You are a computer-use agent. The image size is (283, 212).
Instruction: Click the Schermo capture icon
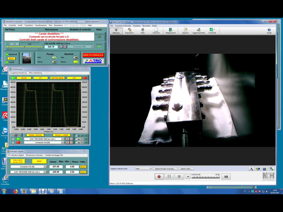point(156,31)
